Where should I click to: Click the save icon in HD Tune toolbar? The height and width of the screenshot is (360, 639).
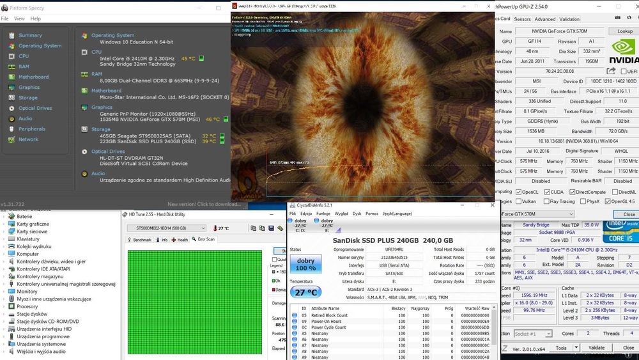(271, 228)
